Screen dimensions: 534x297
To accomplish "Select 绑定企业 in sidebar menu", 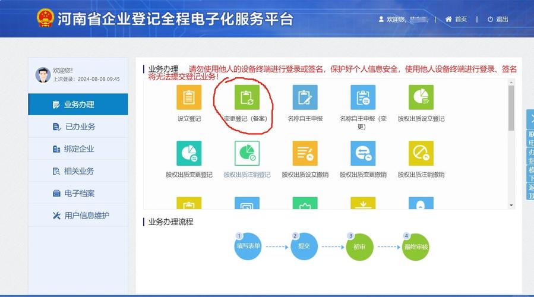I will [78, 149].
